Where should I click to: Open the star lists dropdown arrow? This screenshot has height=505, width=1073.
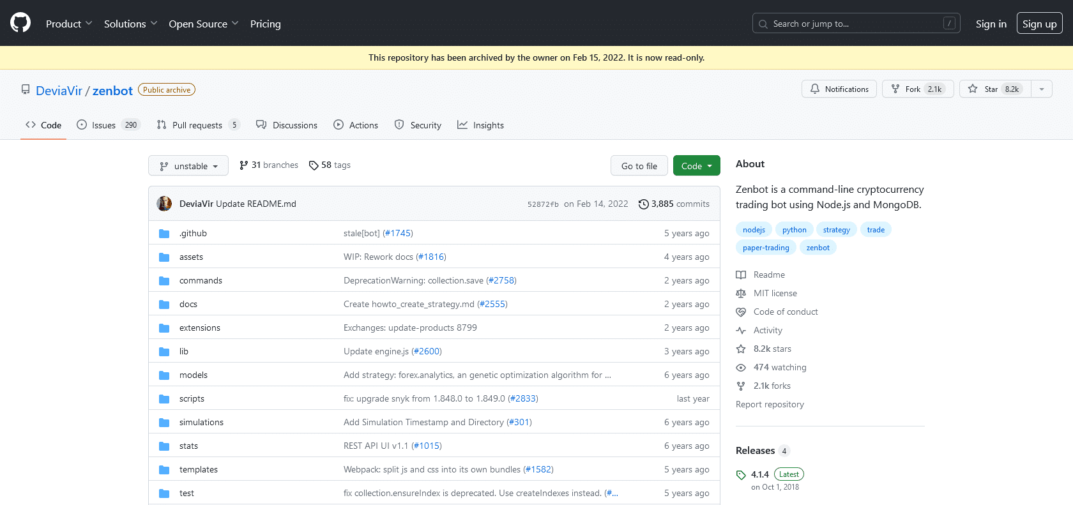tap(1042, 89)
